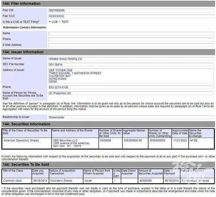Click the 'Name the Securities Exchange' header
216x197 pixels.
coord(201,133)
